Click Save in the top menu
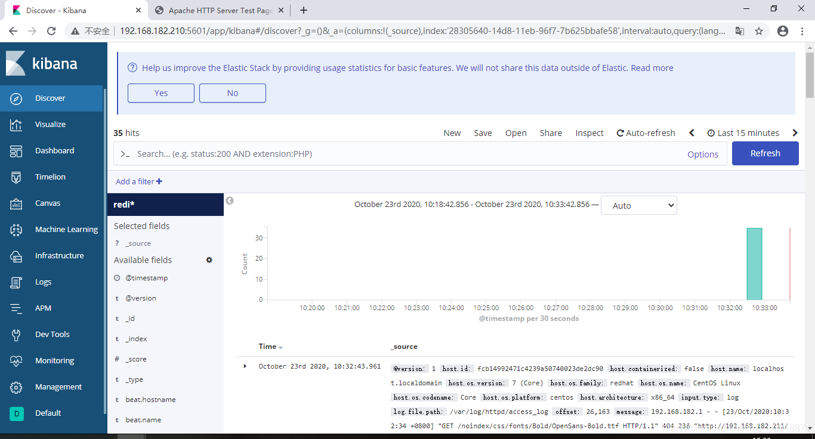 pyautogui.click(x=483, y=133)
